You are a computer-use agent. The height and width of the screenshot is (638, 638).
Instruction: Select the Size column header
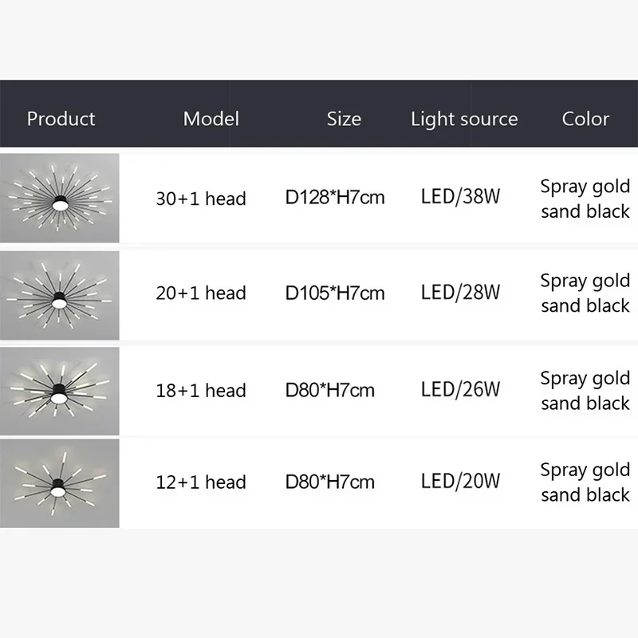(x=344, y=119)
